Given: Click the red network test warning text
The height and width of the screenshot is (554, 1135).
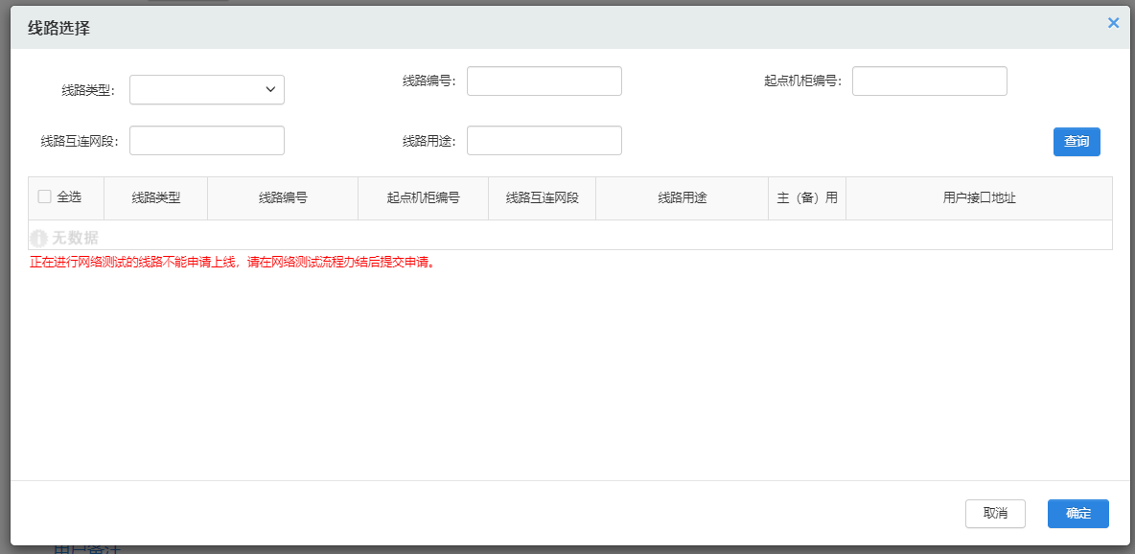Looking at the screenshot, I should tap(232, 263).
